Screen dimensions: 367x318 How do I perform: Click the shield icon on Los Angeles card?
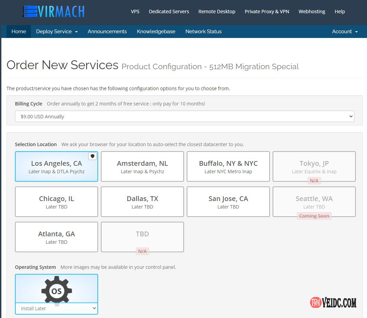coord(92,156)
